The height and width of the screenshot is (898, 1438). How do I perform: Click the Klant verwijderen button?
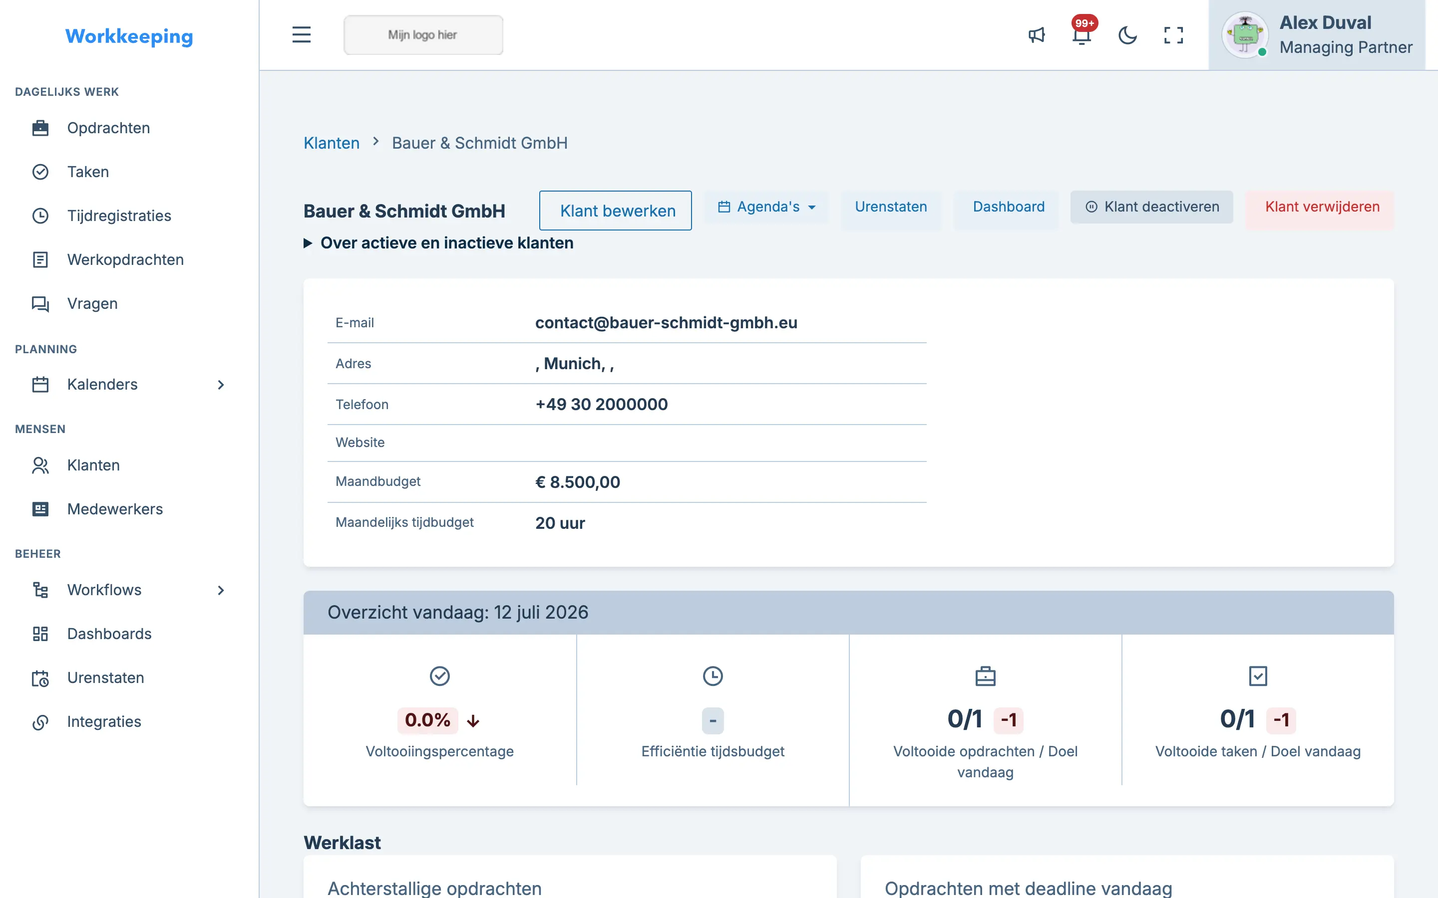coord(1322,207)
